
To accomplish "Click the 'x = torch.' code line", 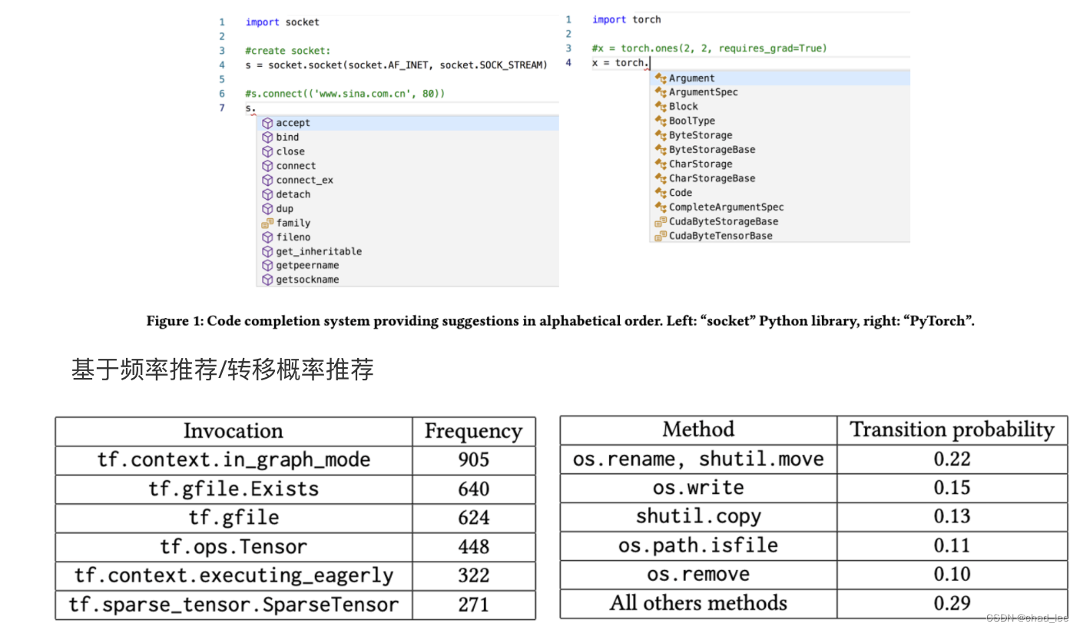I will [x=621, y=63].
